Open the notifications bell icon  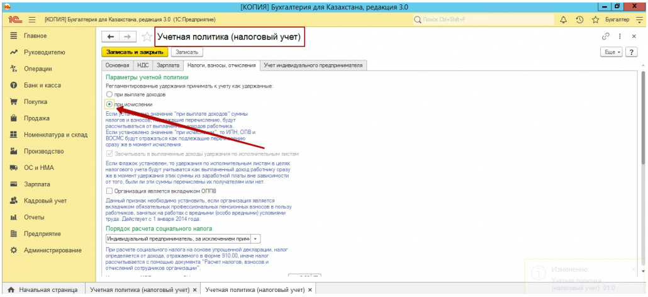click(563, 20)
